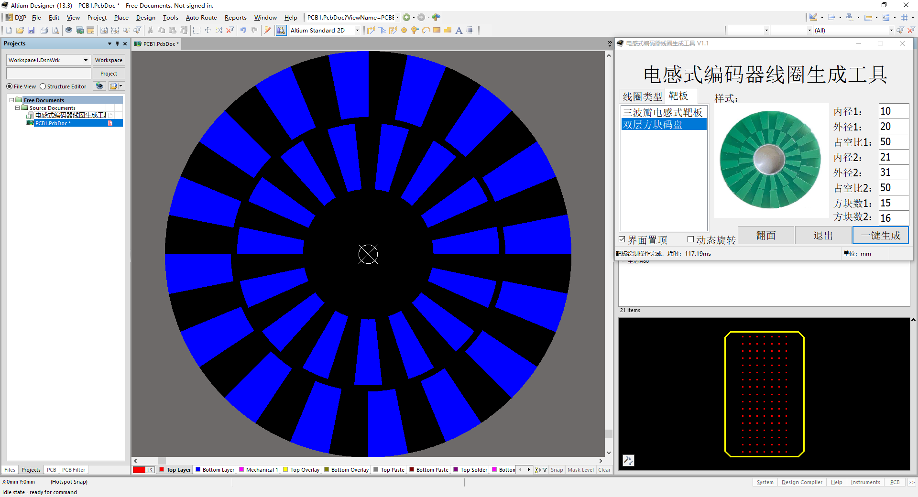
Task: Activate the rectangular select-area tool
Action: pyautogui.click(x=197, y=30)
